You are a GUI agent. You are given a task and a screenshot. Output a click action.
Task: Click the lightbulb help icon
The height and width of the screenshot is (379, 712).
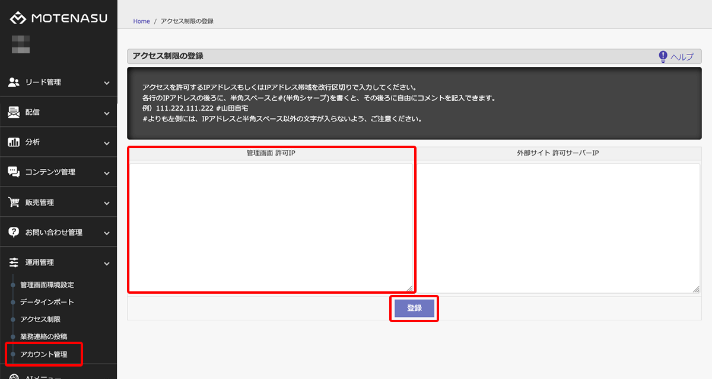[x=663, y=56]
